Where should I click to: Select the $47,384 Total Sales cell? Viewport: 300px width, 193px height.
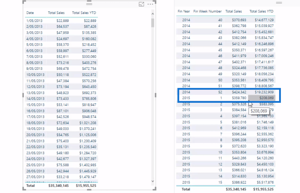[63, 81]
